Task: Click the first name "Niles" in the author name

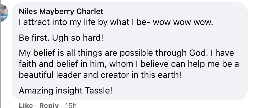Action: (x=28, y=12)
